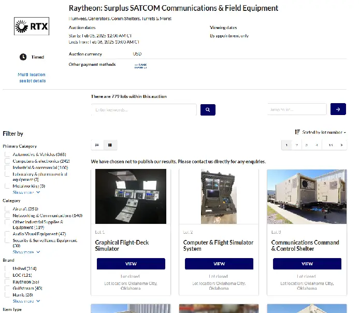
Task: Click the keyword search input field
Action: tap(143, 109)
